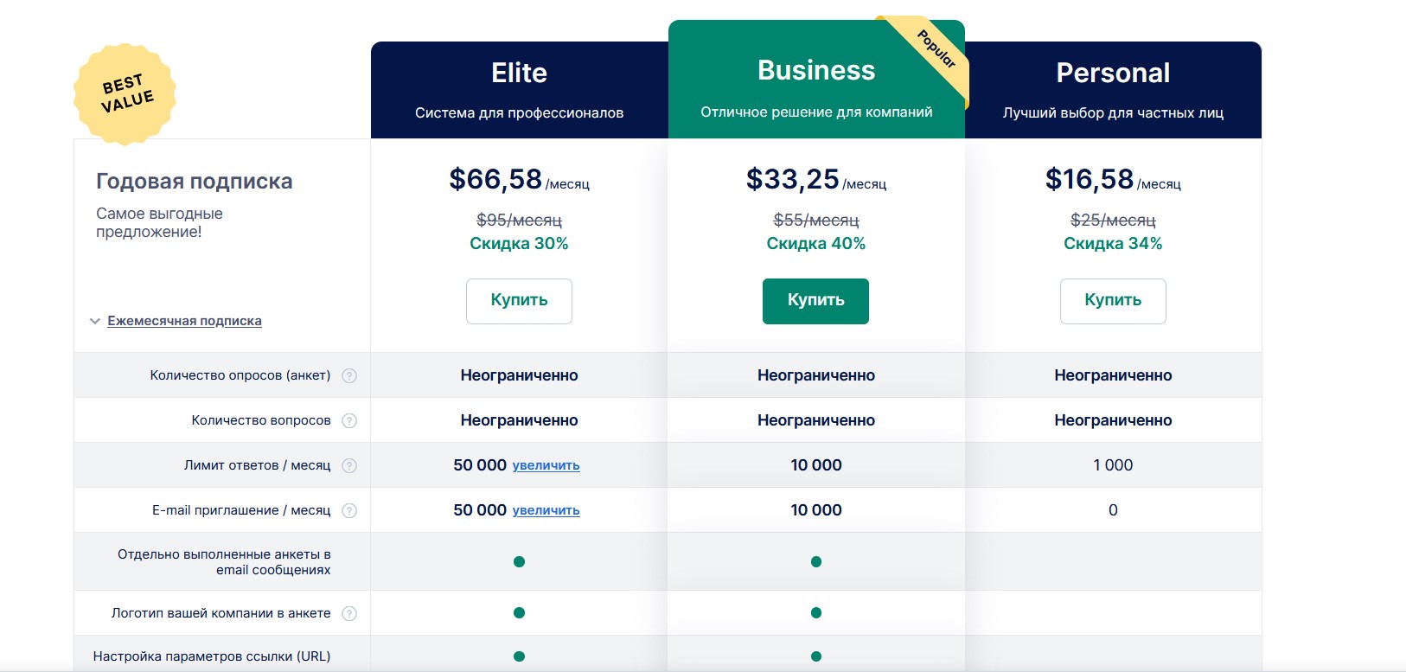Click Business green dot for URL settings row
This screenshot has height=672, width=1406.
pos(816,656)
